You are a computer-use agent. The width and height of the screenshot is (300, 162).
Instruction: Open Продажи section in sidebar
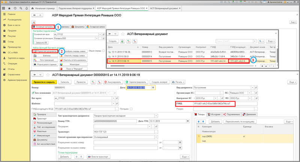12,31
